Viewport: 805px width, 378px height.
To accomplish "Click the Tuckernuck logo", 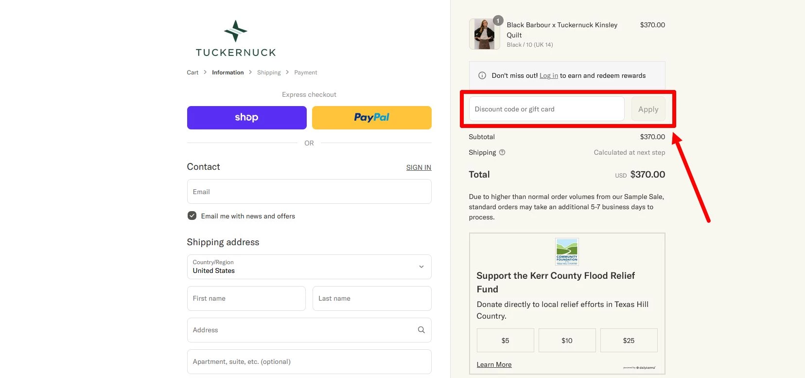I will pos(236,38).
